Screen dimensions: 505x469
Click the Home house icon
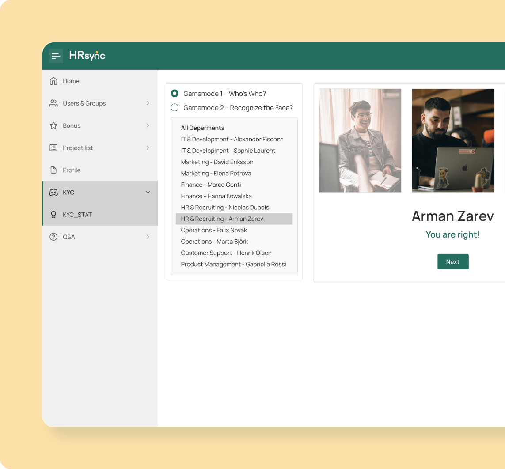[53, 81]
